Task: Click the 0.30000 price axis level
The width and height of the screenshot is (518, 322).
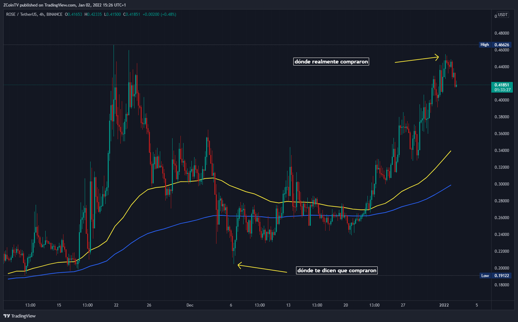Action: point(501,184)
